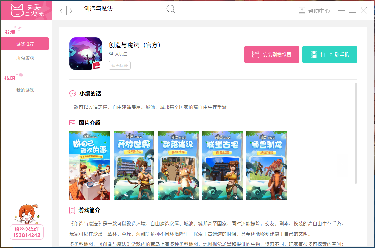Go back with the left arrow button
Image resolution: width=375 pixels, height=248 pixels.
[x=61, y=11]
